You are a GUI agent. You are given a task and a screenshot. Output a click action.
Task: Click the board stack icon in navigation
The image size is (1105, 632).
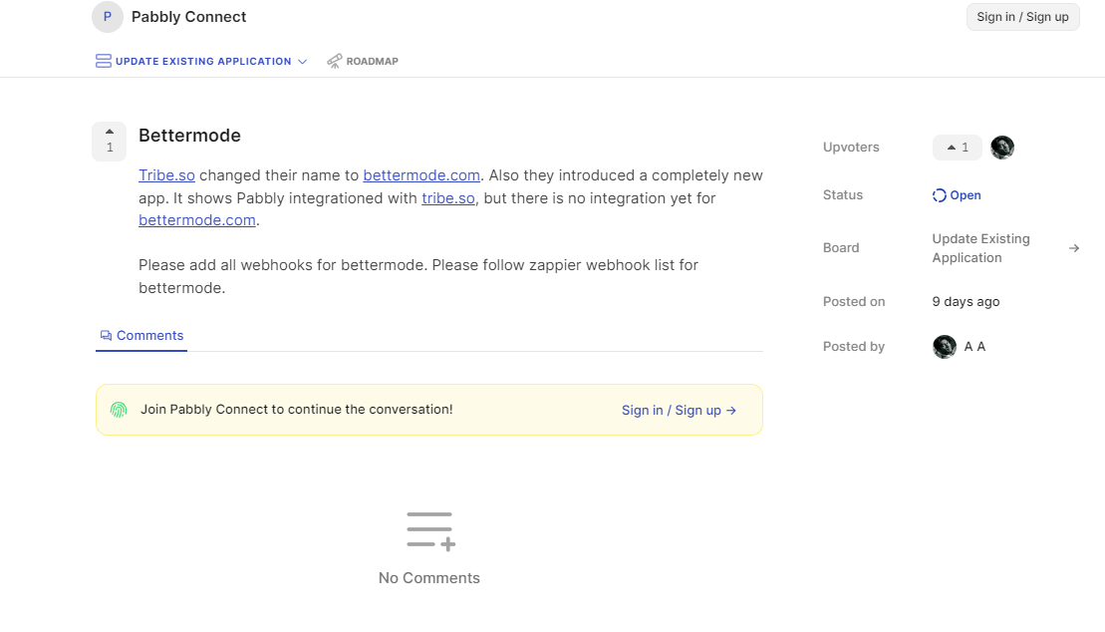103,62
